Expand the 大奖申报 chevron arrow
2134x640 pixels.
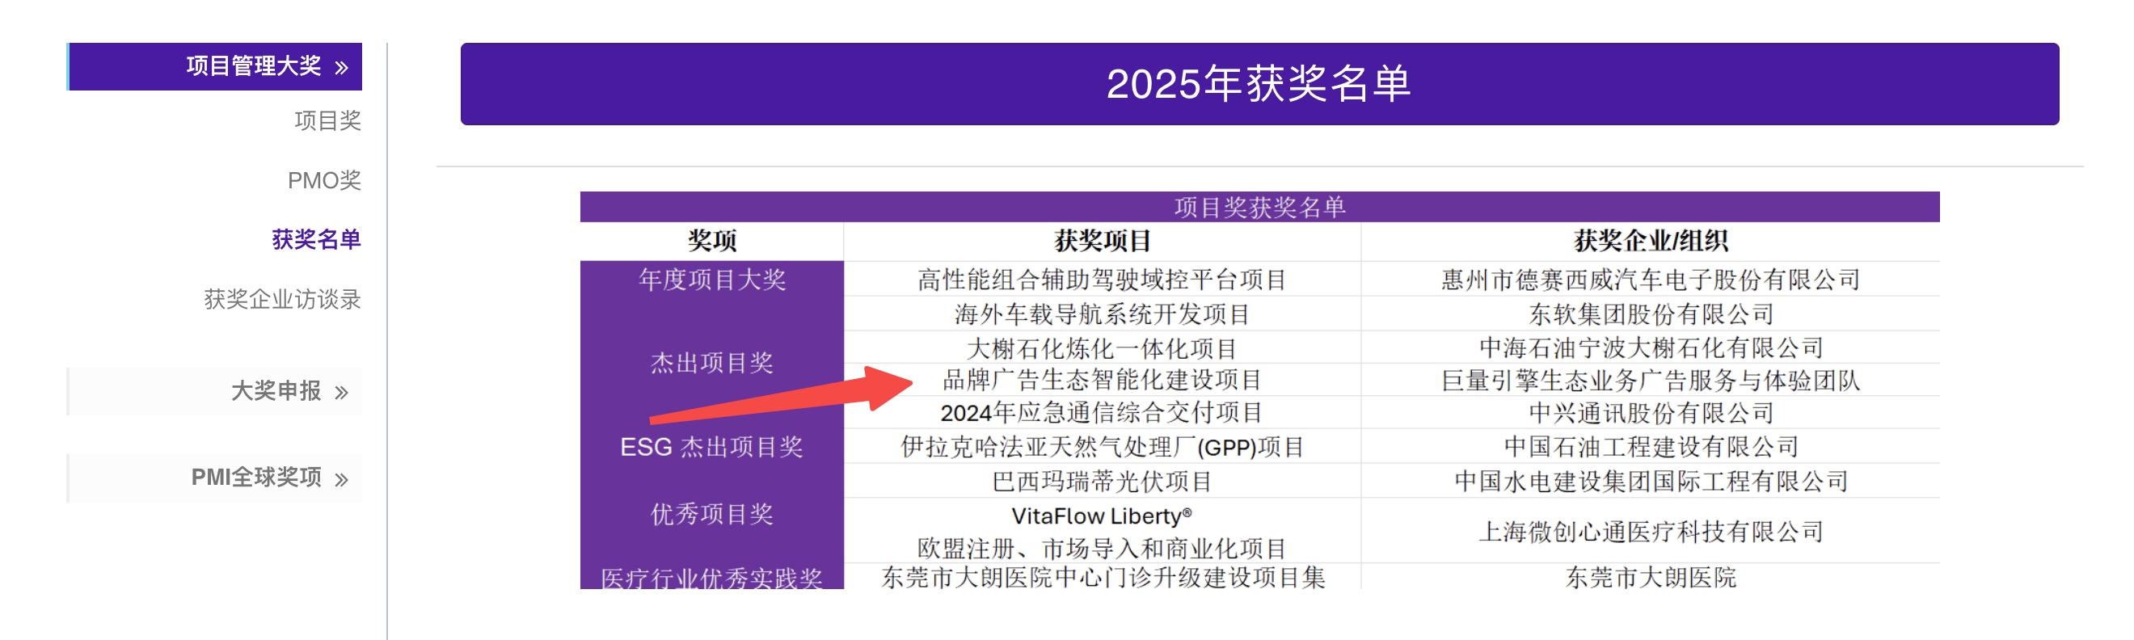(341, 393)
